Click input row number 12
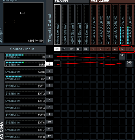Screen dimensions: 135x140 [49, 136]
